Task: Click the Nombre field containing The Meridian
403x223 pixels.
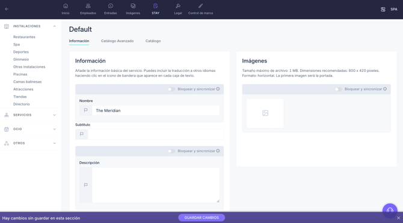Action: 156,111
